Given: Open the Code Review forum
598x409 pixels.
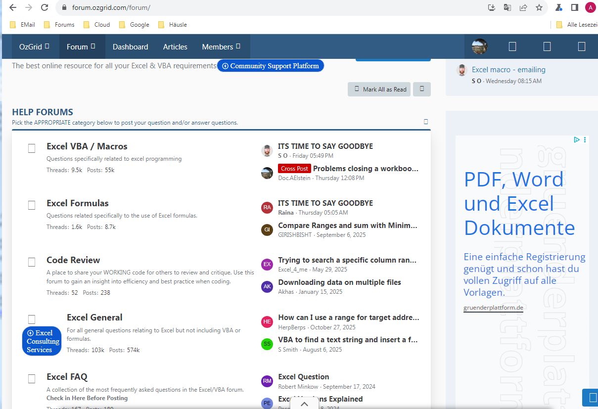Looking at the screenshot, I should pyautogui.click(x=73, y=260).
